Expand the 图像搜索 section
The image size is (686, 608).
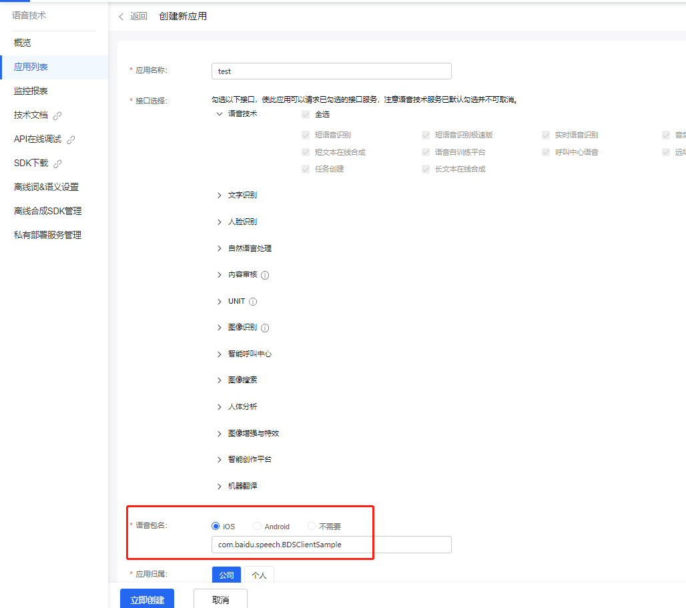(219, 380)
